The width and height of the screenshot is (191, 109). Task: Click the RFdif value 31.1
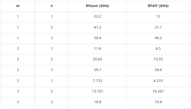158,27
